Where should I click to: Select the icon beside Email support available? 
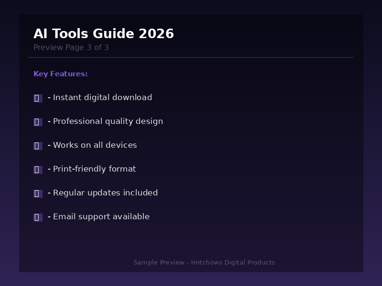[x=38, y=217]
